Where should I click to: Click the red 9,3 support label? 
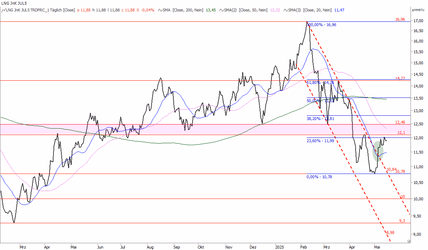point(402,221)
